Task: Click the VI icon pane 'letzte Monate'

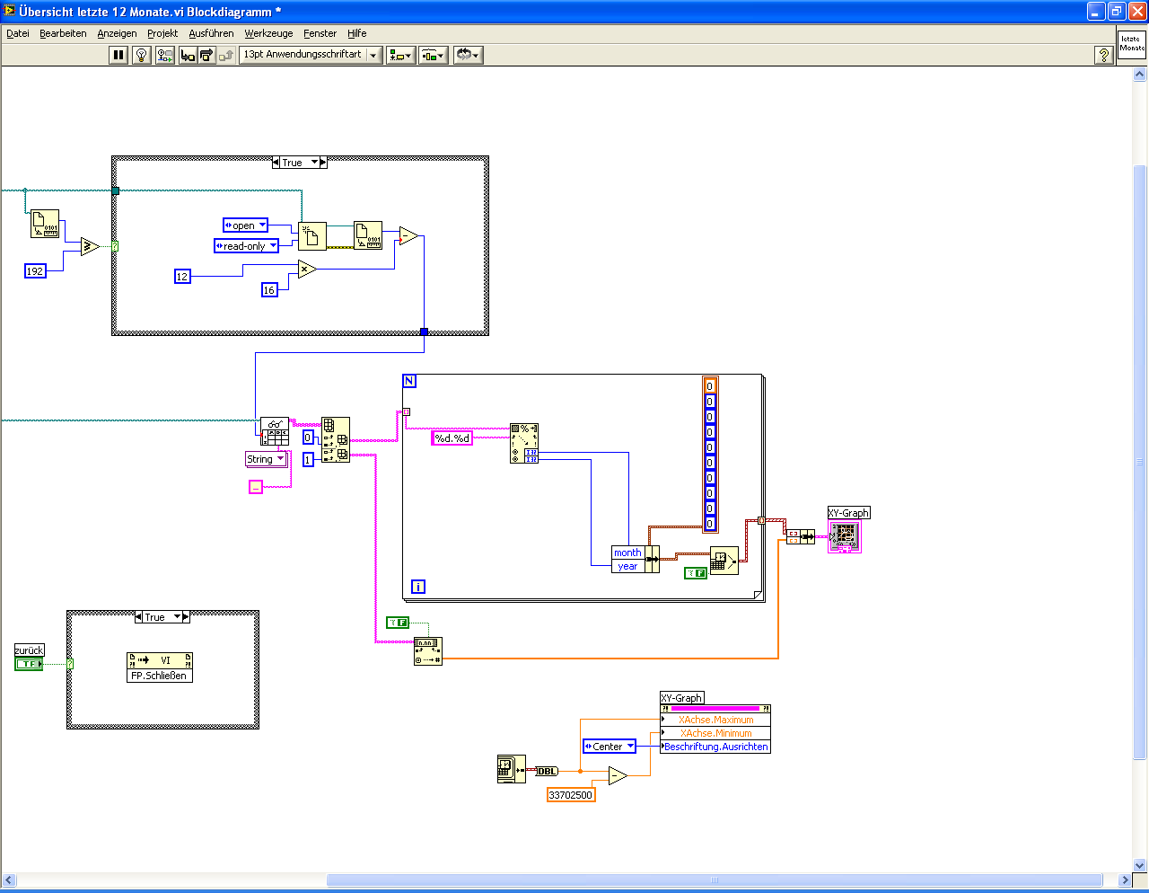Action: click(x=1132, y=44)
